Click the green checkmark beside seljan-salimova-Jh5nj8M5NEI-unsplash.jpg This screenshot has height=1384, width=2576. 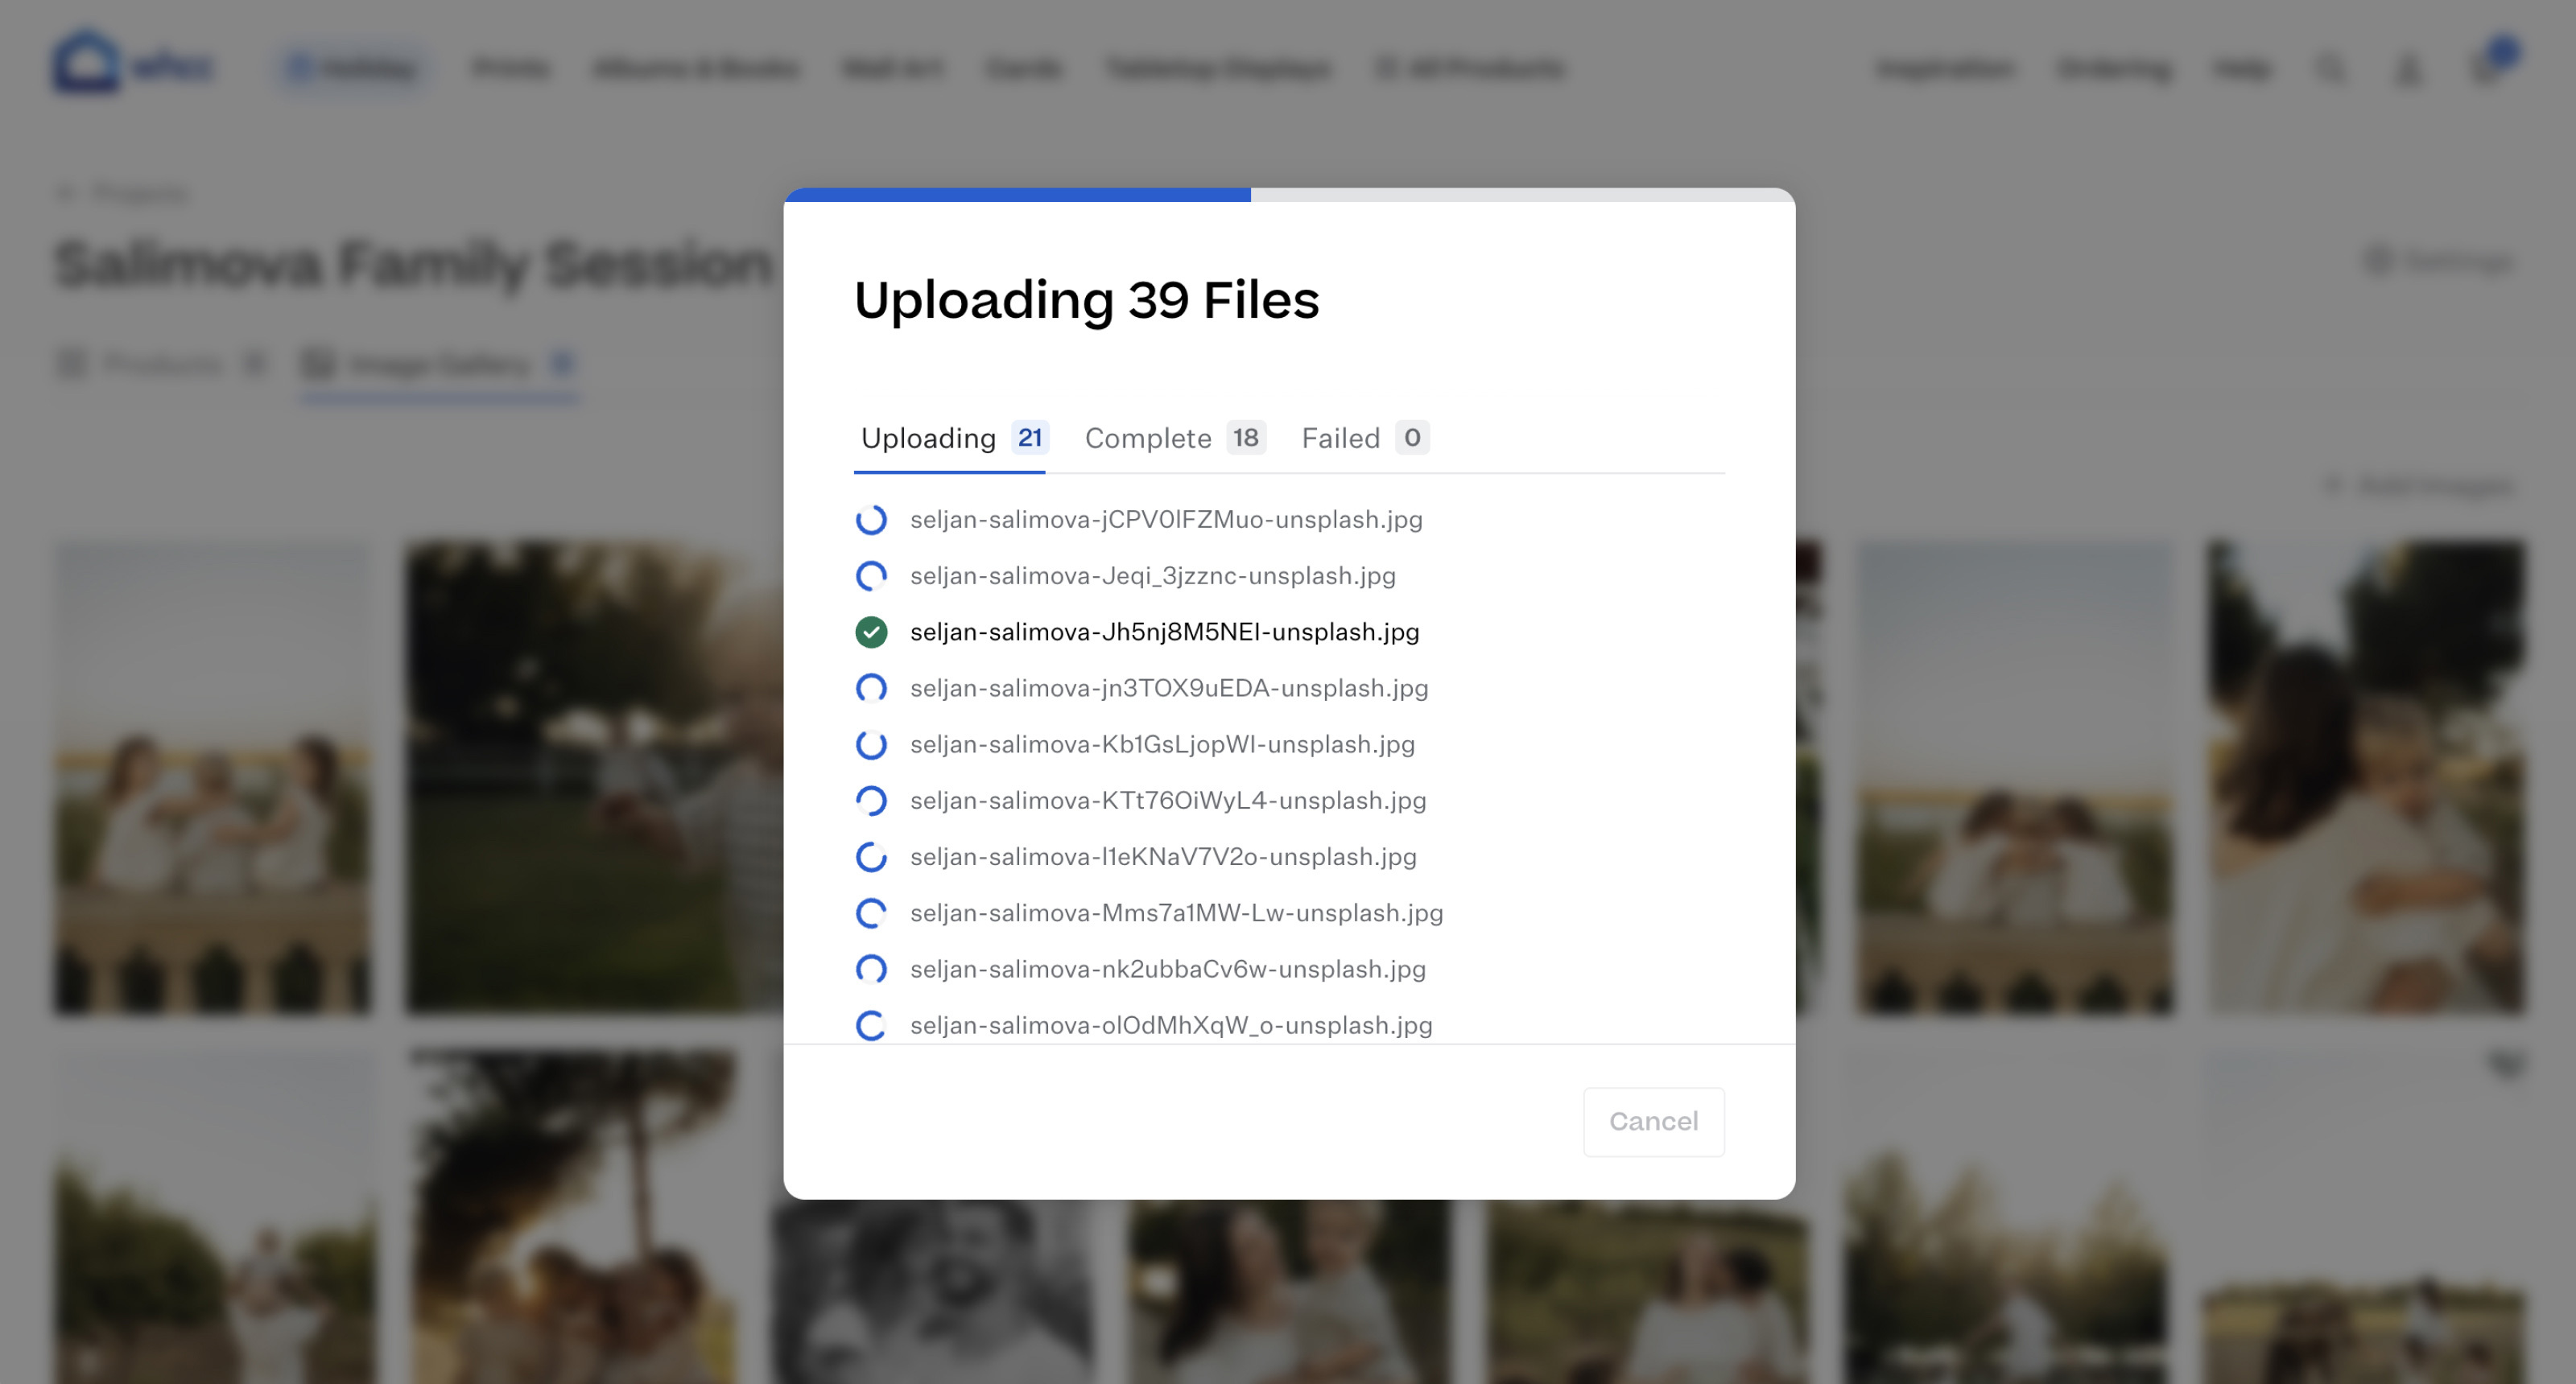871,632
